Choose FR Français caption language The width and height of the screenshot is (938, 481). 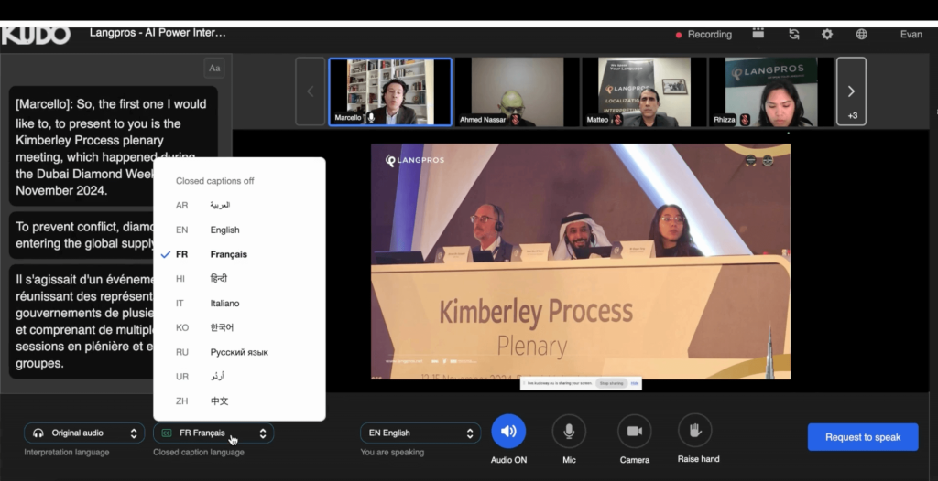point(239,254)
